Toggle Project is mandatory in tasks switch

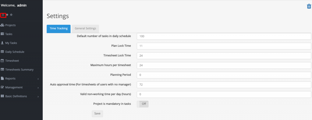(x=143, y=104)
